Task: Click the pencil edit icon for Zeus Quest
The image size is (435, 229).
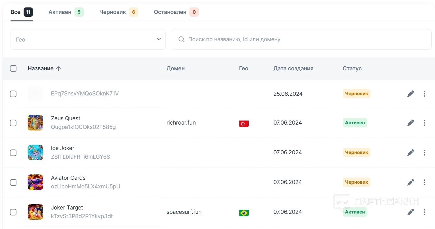Action: coord(410,123)
